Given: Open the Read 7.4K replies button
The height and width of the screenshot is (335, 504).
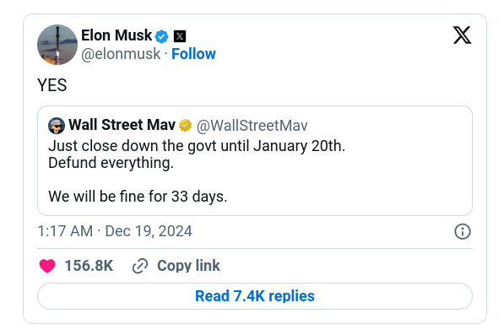Looking at the screenshot, I should pyautogui.click(x=255, y=296).
